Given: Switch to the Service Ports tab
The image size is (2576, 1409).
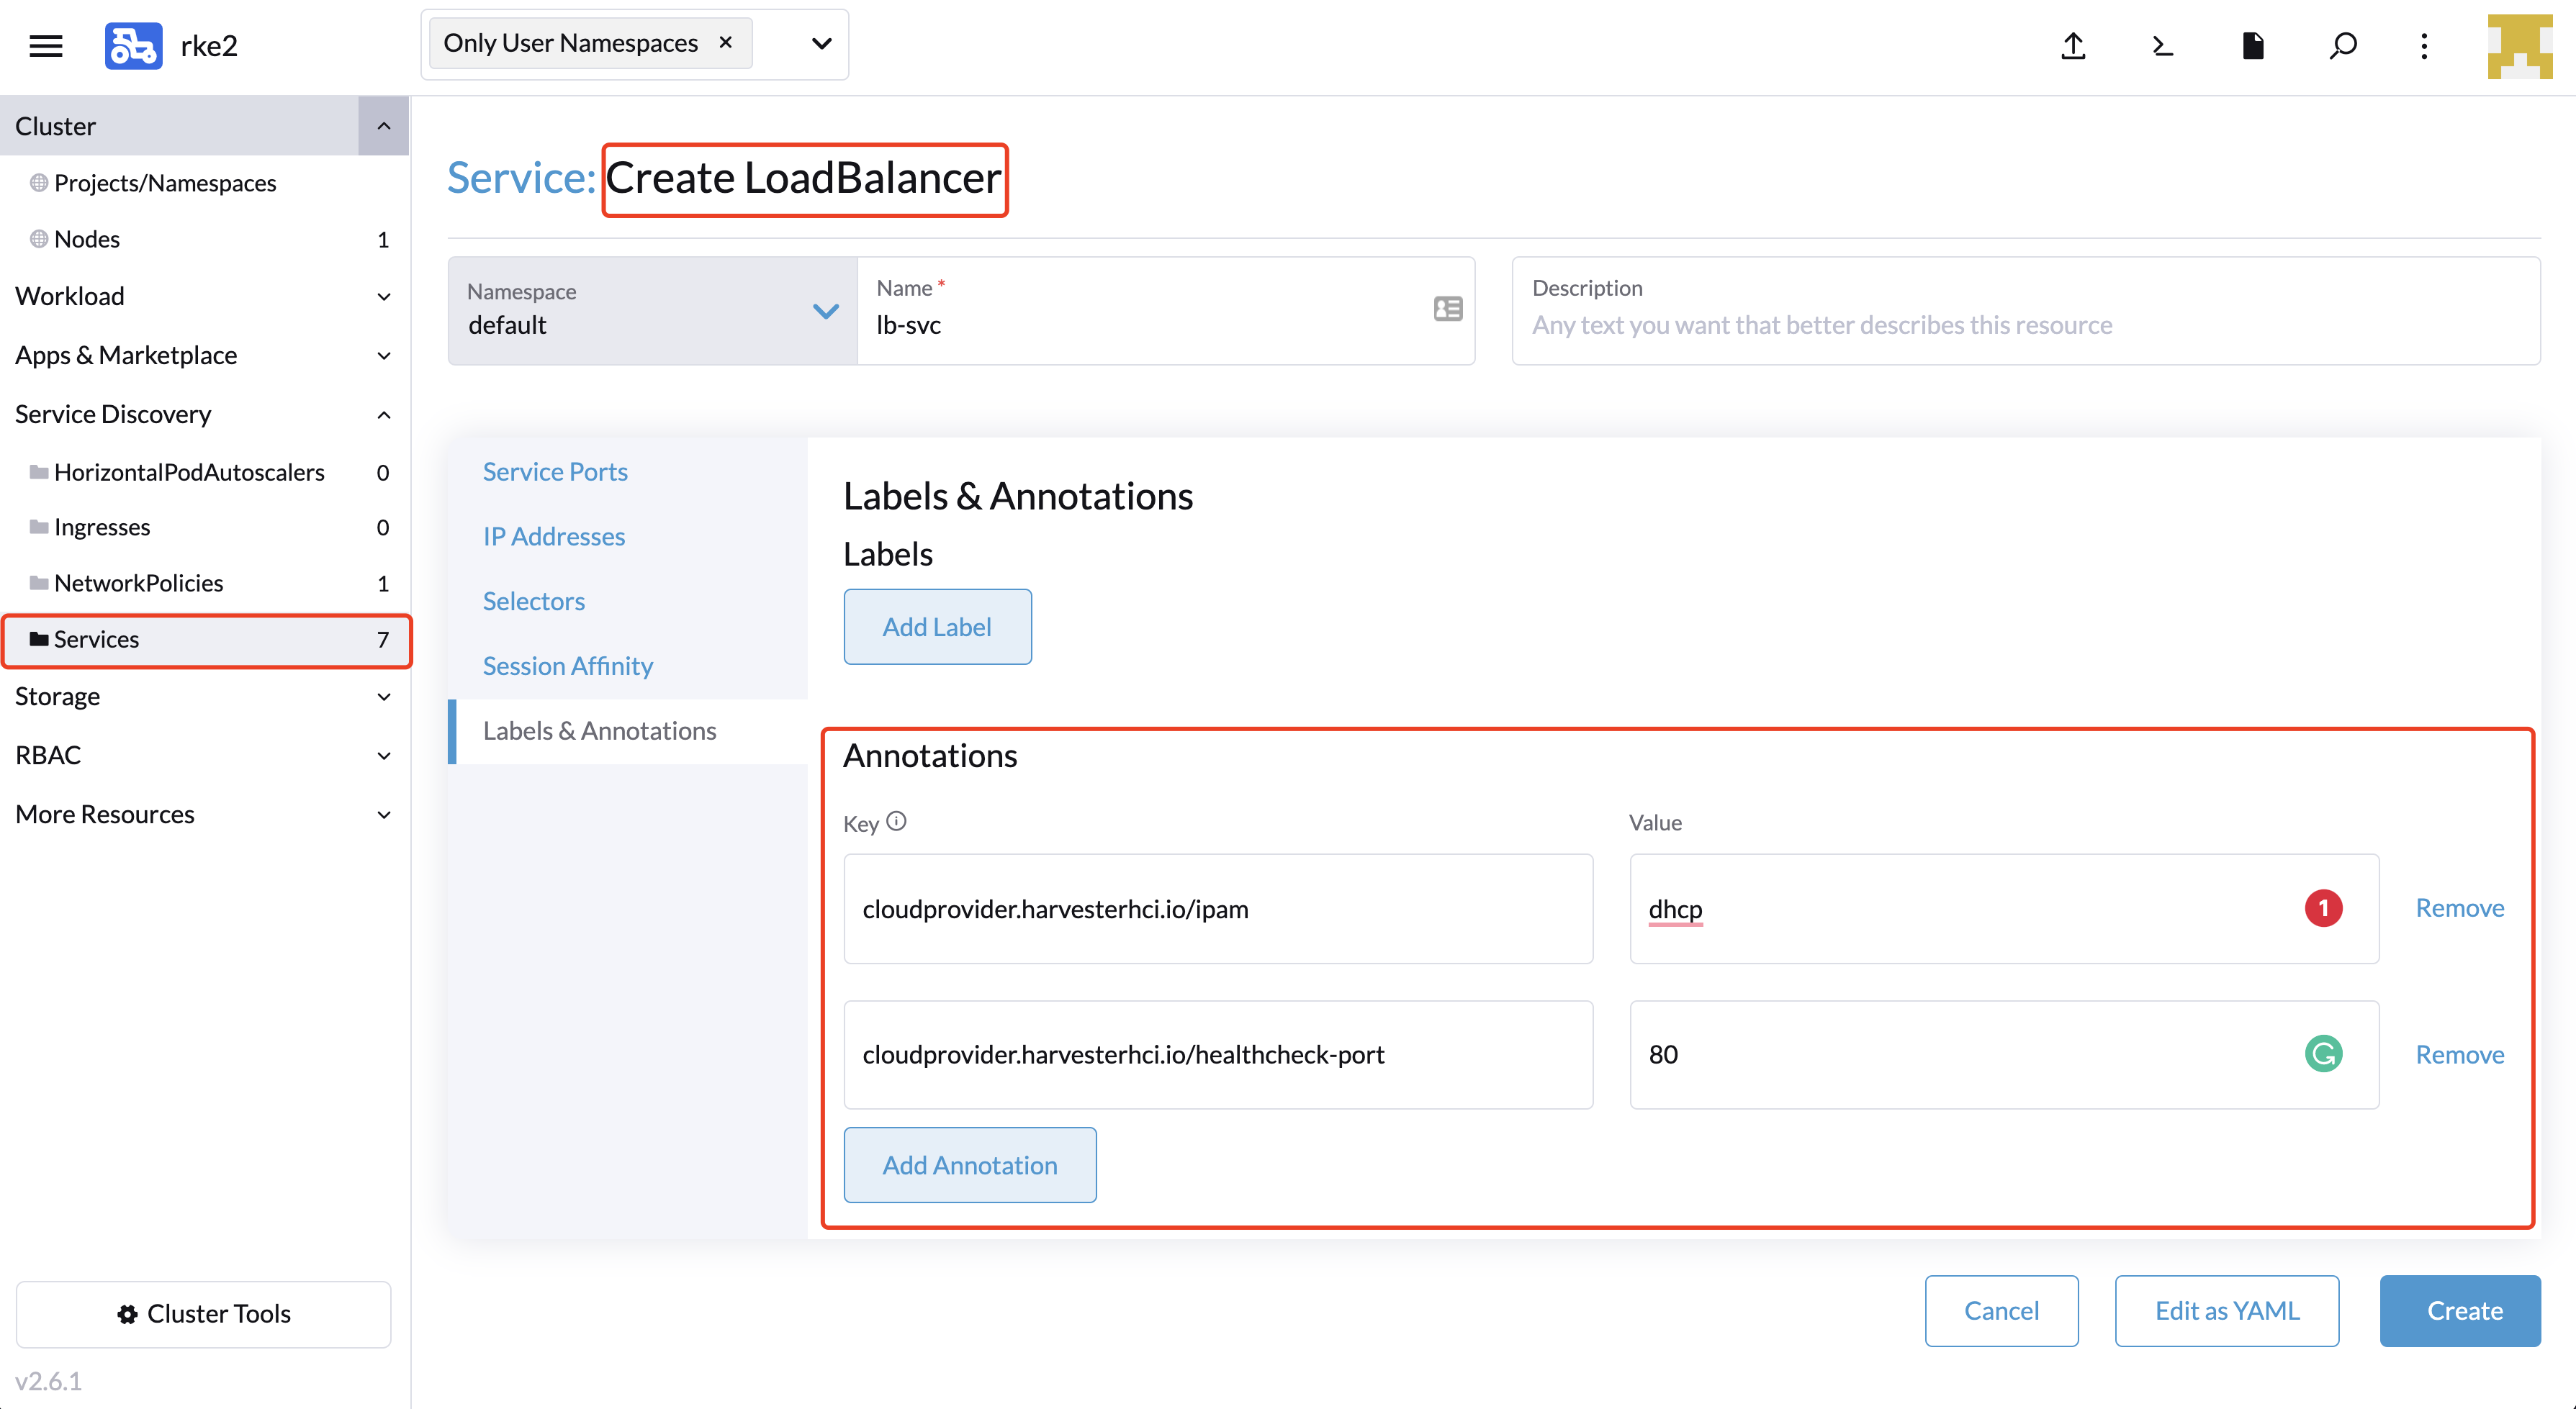Looking at the screenshot, I should [555, 471].
